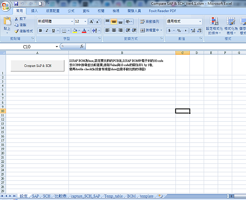The image size is (246, 200).
Task: Toggle underline formatting
Action: point(53,31)
